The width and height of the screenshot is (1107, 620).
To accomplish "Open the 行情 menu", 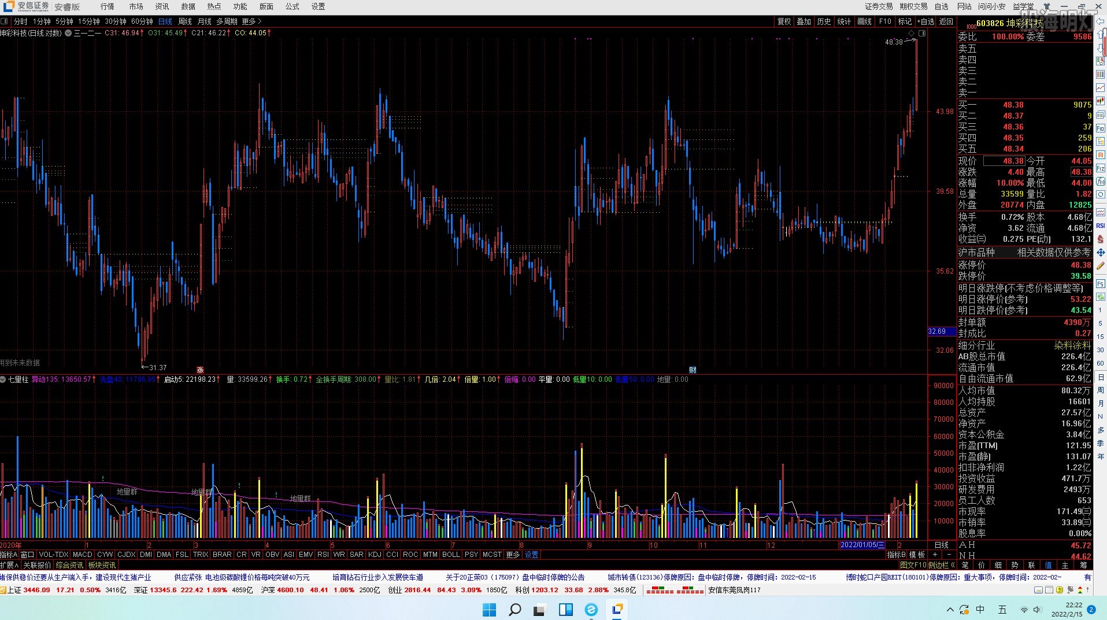I will point(107,6).
